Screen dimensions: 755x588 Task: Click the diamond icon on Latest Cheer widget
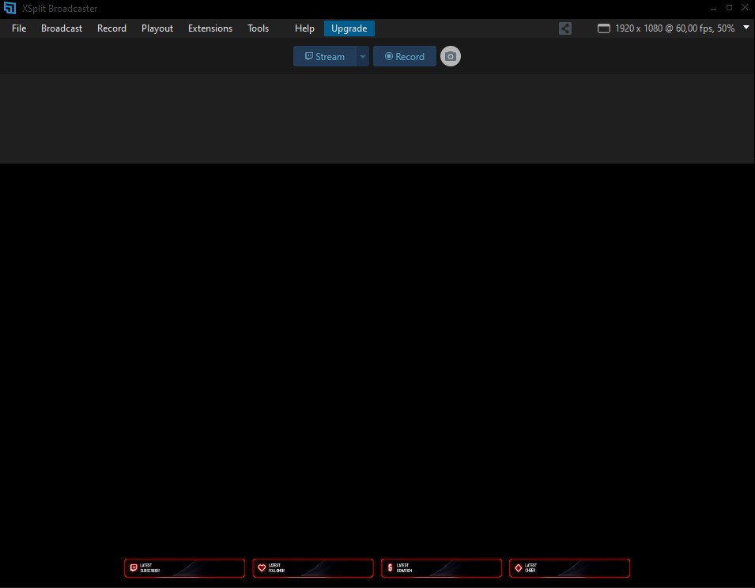click(518, 567)
